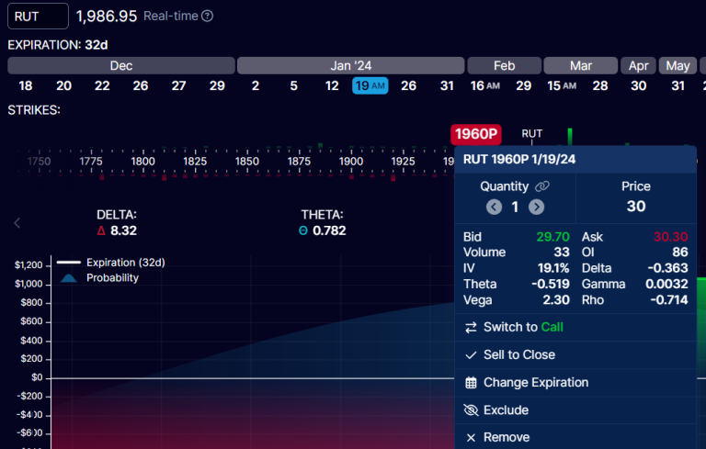Increase quantity with the right arrow
Screen dimensions: 706x449
pyautogui.click(x=536, y=207)
